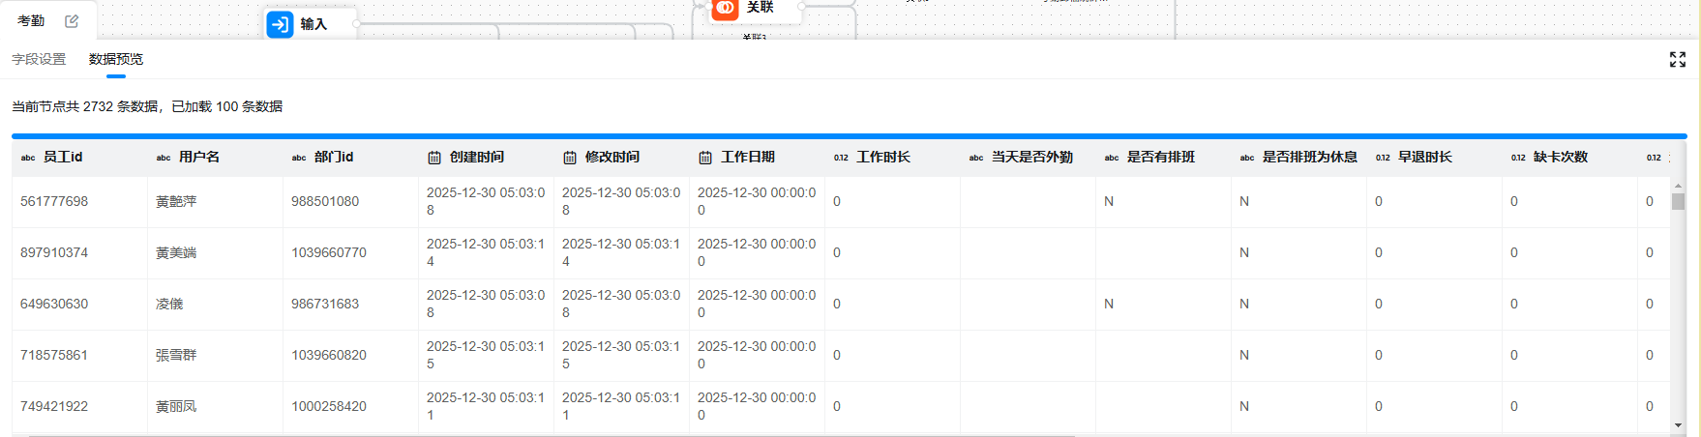Click the 当天是否外勤 column header
Viewport: 1701px width, 437px height.
click(x=1028, y=157)
